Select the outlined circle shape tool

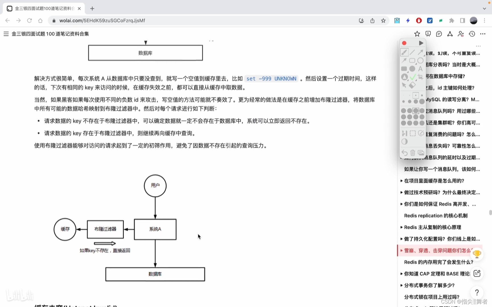[421, 61]
